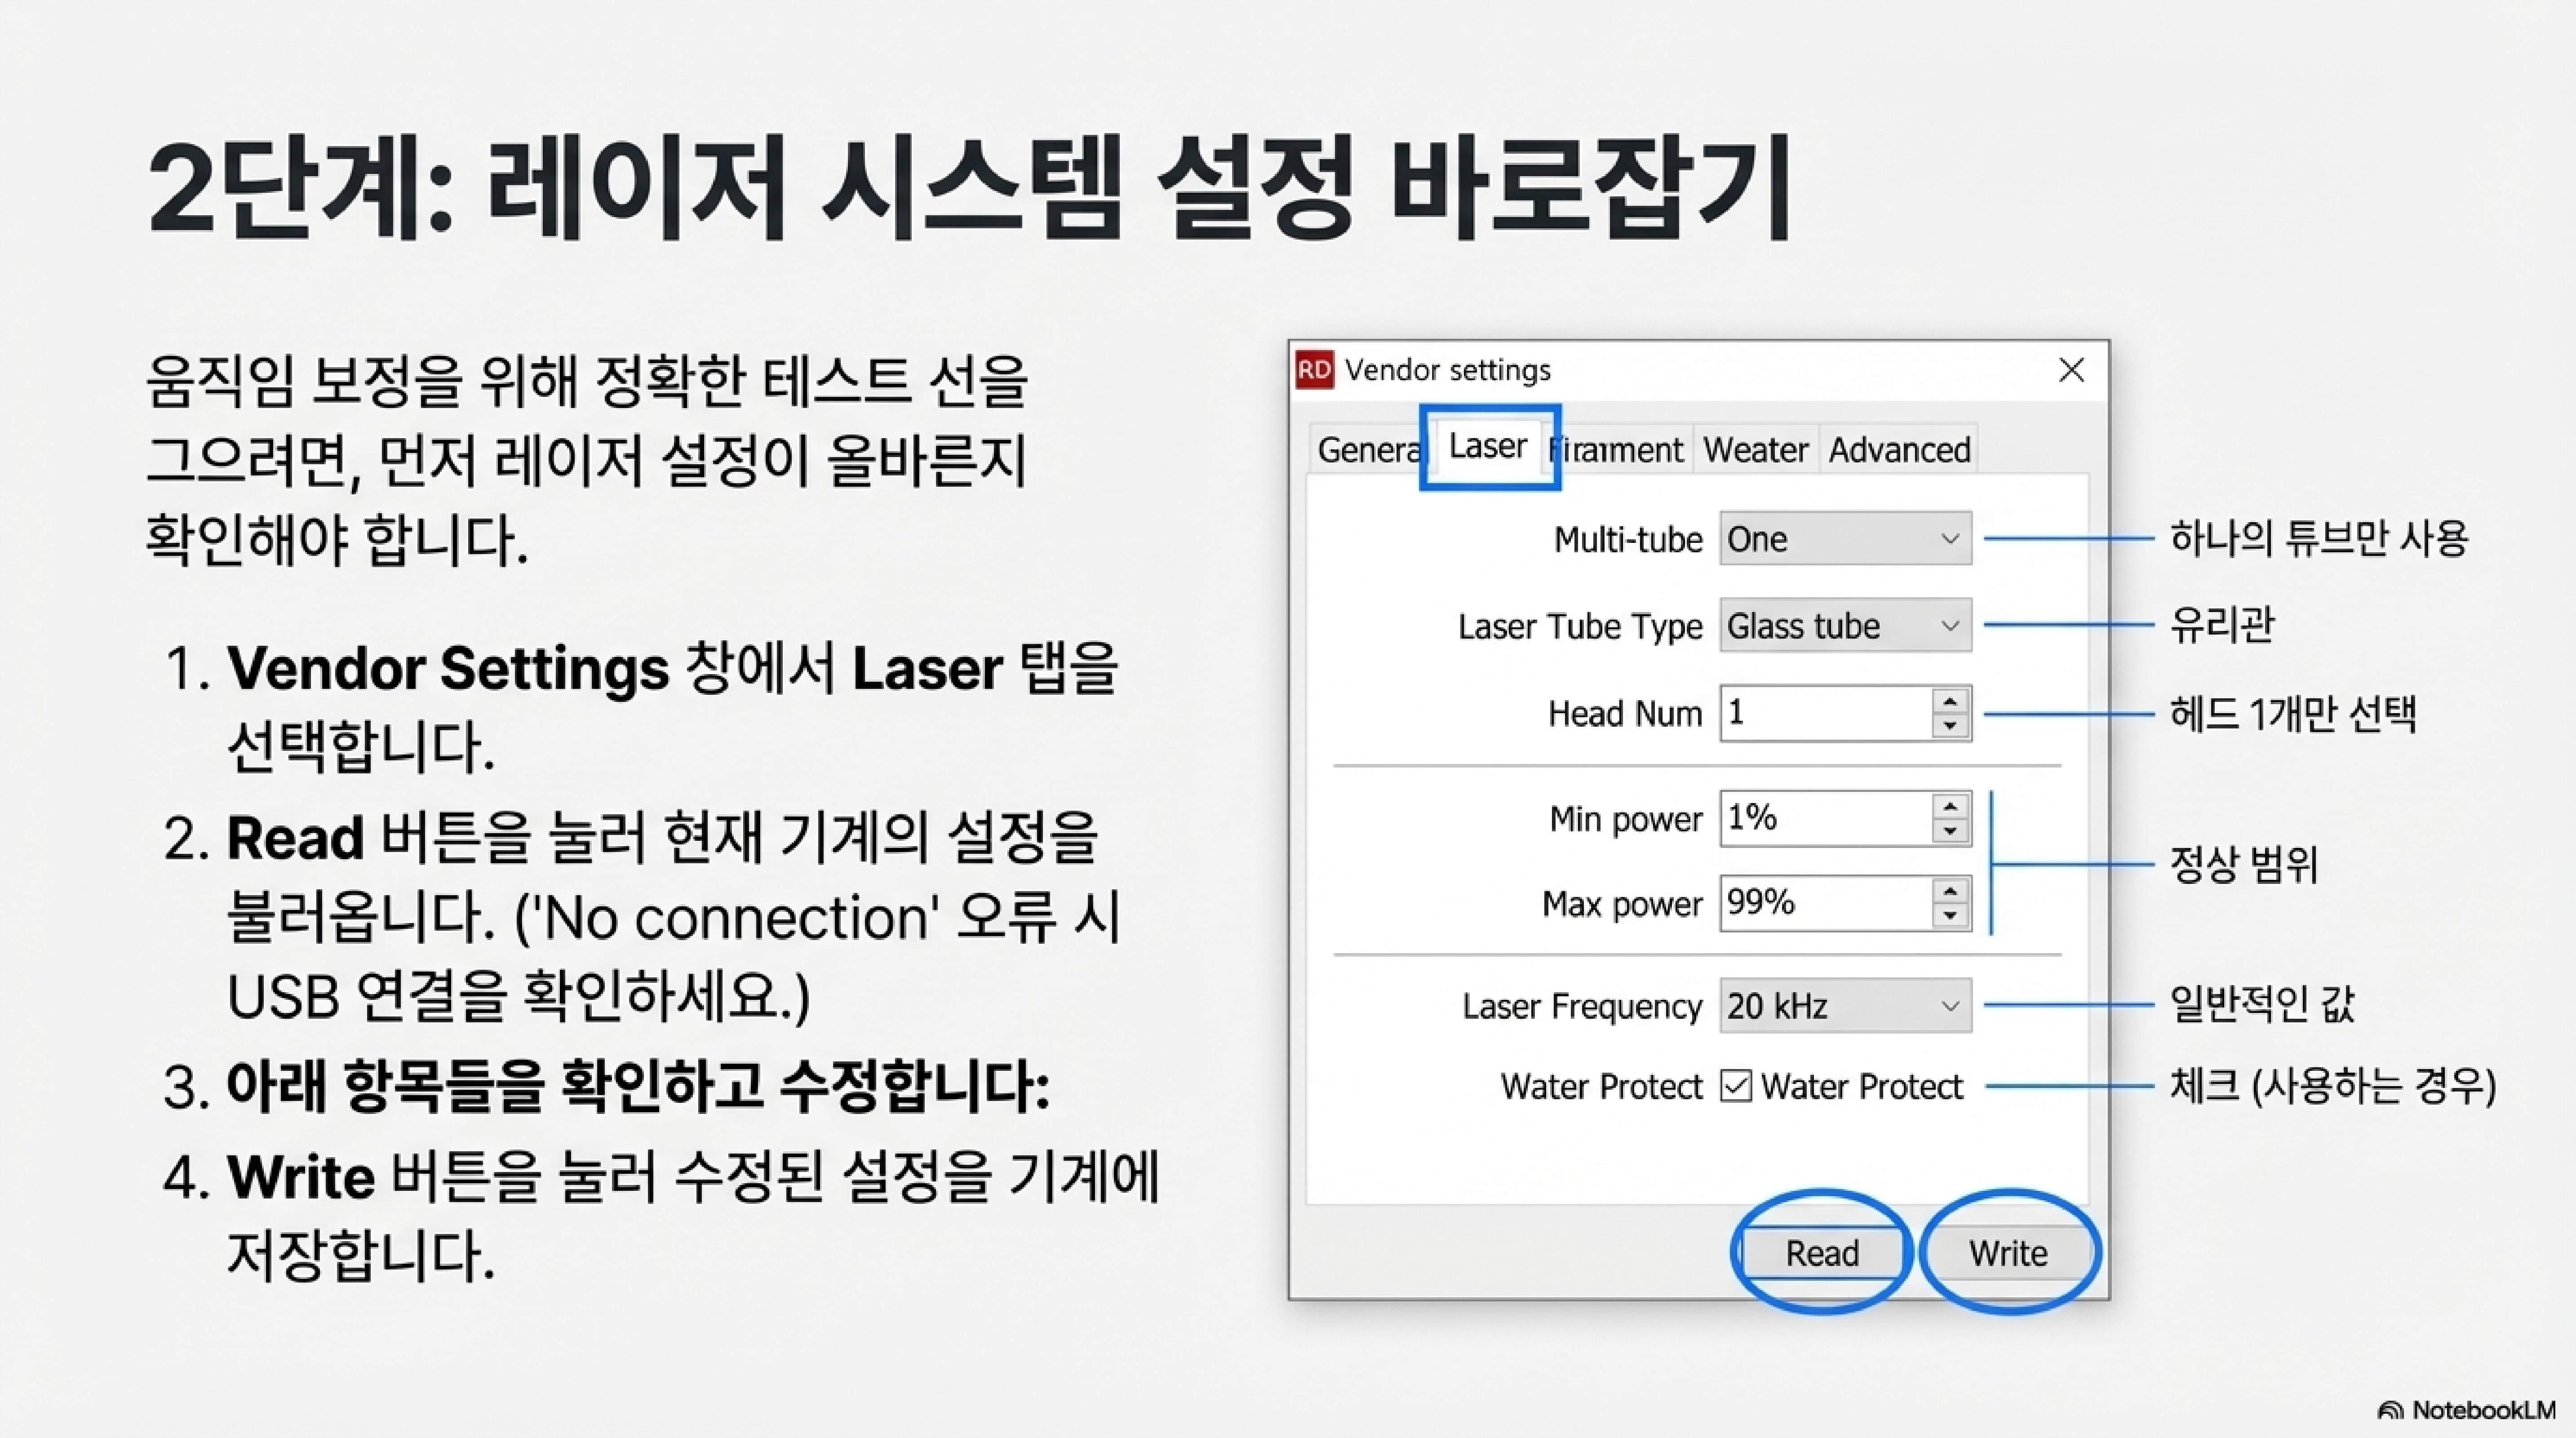The height and width of the screenshot is (1438, 2576).
Task: Toggle the Water Protect checkbox
Action: [1736, 1086]
